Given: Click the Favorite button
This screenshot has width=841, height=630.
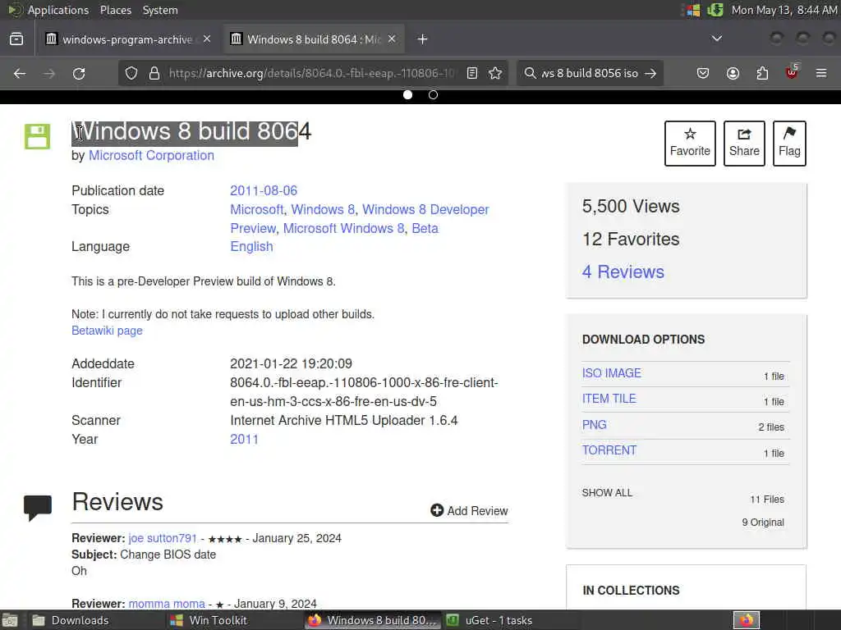Looking at the screenshot, I should click(x=690, y=144).
